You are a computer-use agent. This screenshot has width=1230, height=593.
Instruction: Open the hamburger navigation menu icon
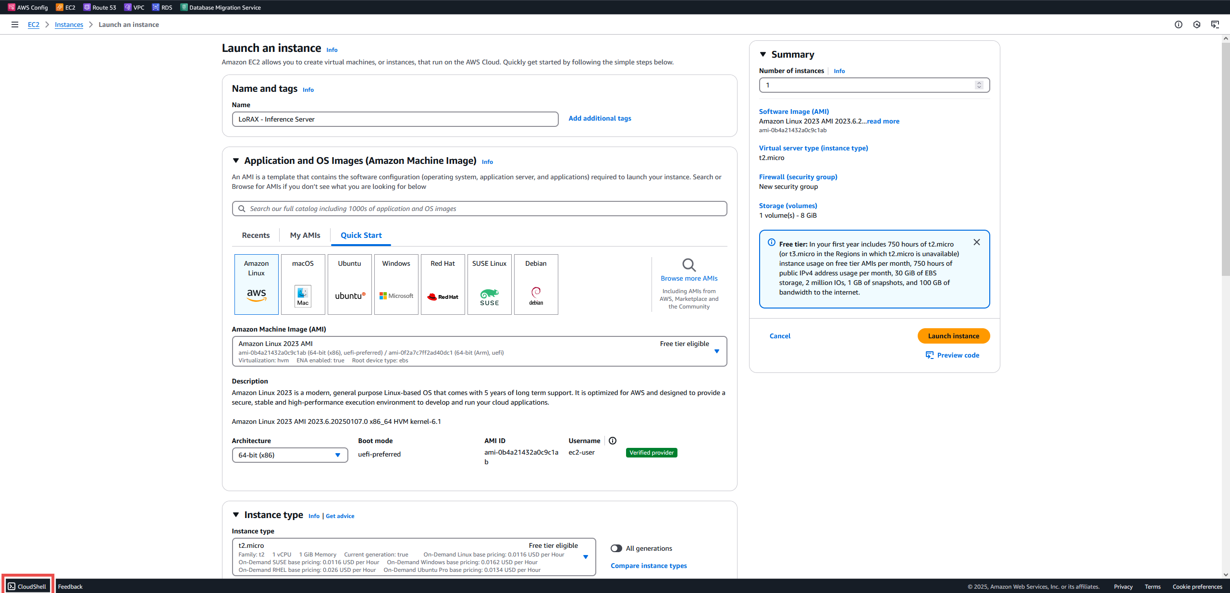pyautogui.click(x=15, y=25)
